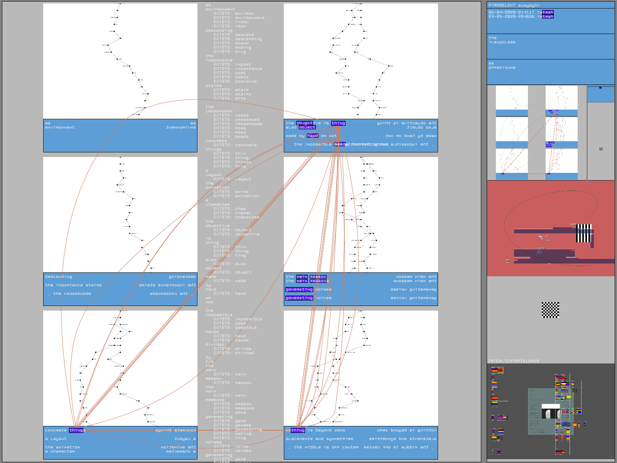The image size is (617, 463).
Task: Click the black-and-white striped square in red panel
Action: 583,233
